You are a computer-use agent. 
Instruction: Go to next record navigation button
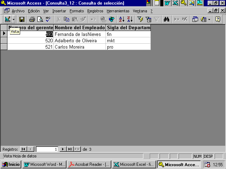click(63, 149)
